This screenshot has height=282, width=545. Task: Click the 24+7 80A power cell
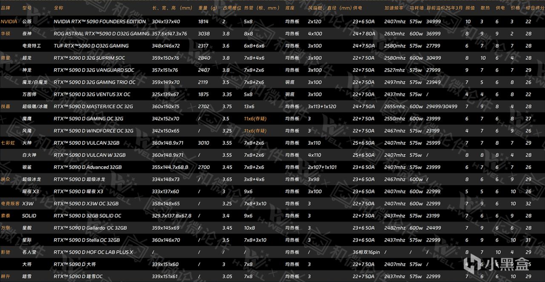point(364,34)
